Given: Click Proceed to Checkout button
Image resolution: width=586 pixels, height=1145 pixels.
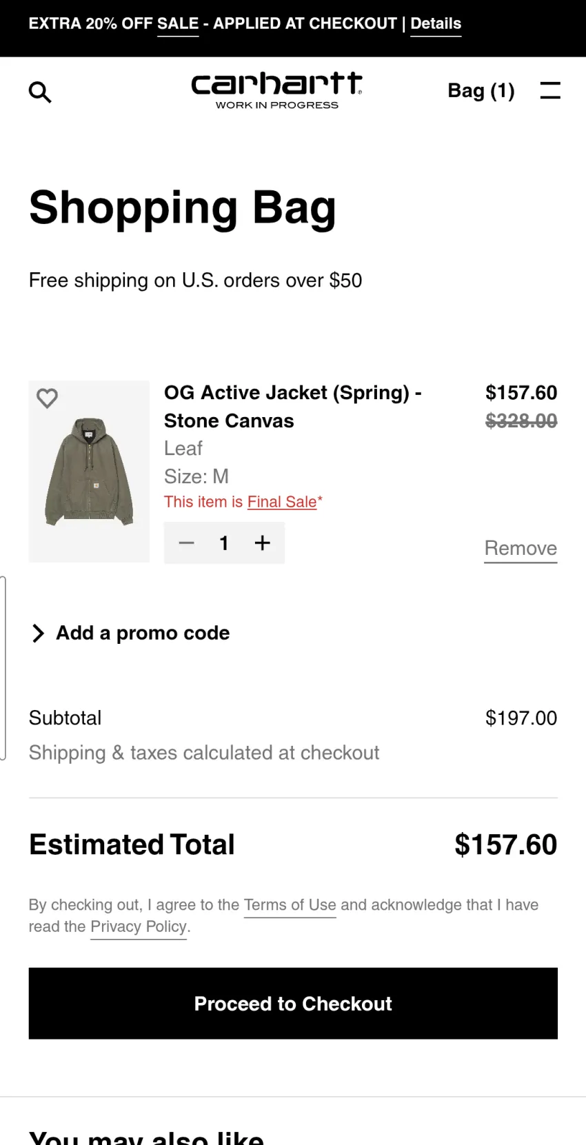Looking at the screenshot, I should (x=293, y=1004).
